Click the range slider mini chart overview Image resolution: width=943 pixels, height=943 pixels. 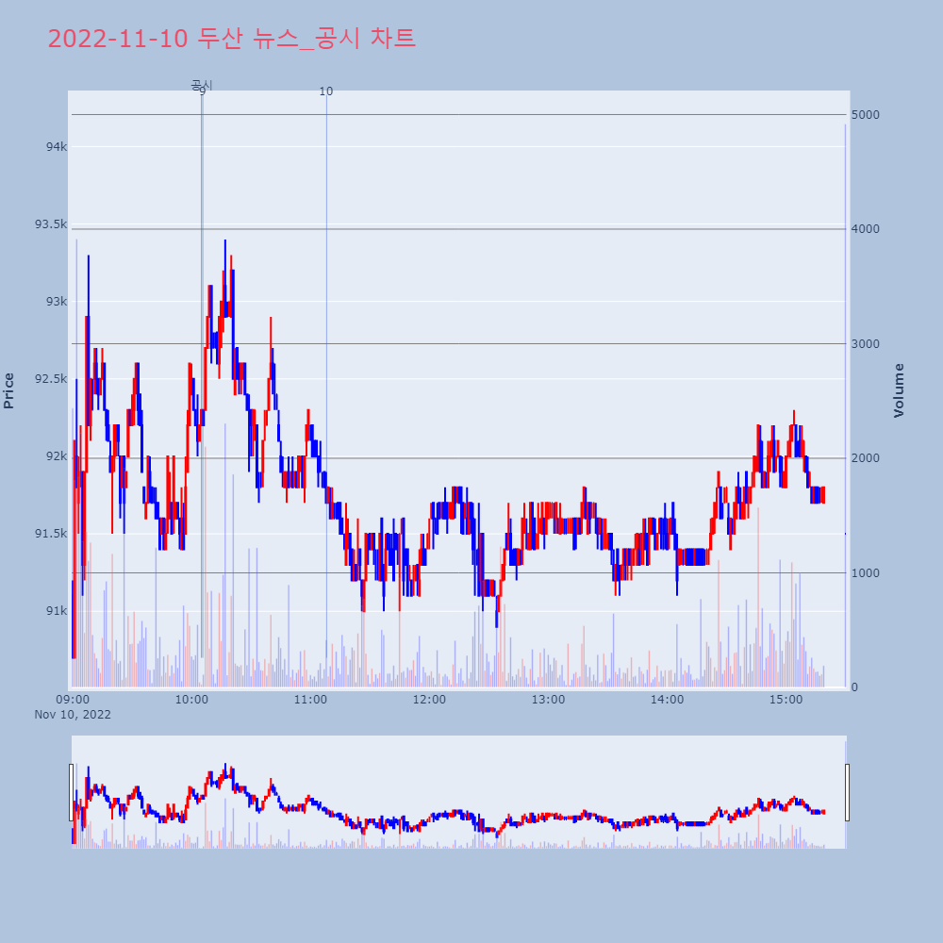459,792
